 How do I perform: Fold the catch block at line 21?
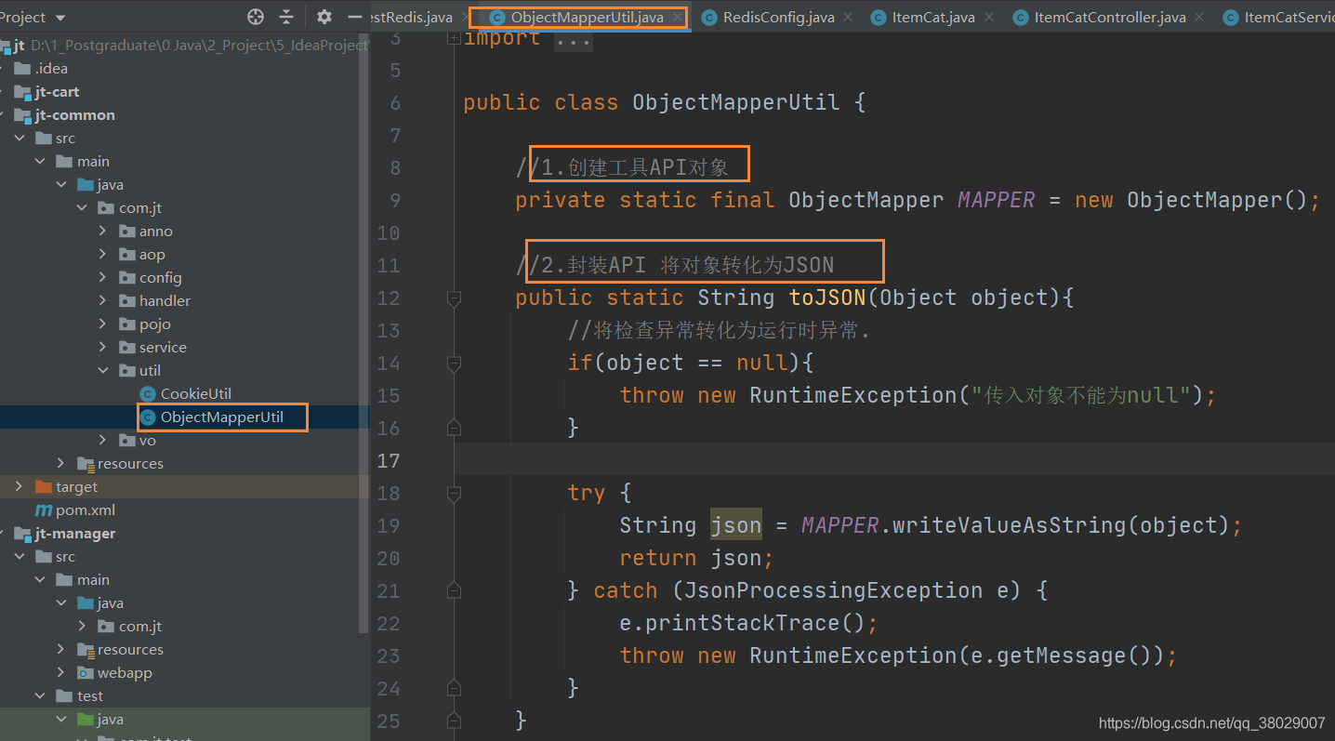coord(454,590)
